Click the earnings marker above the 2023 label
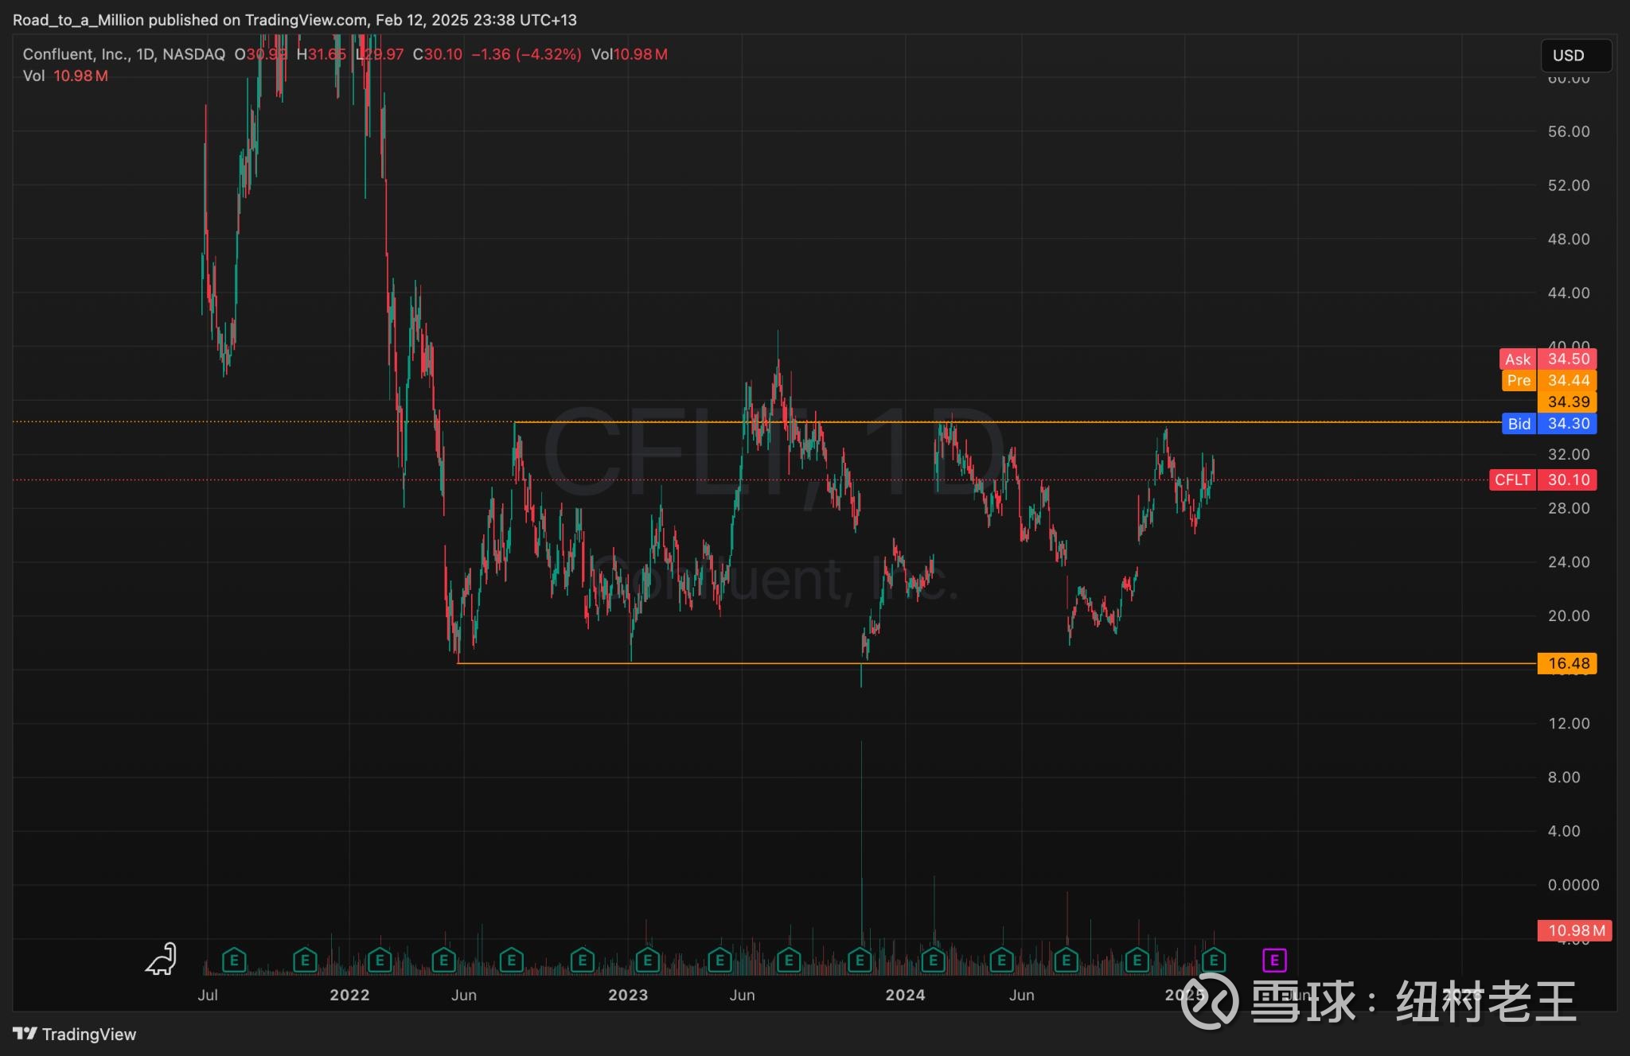Screen dimensions: 1630x1056 click(647, 961)
